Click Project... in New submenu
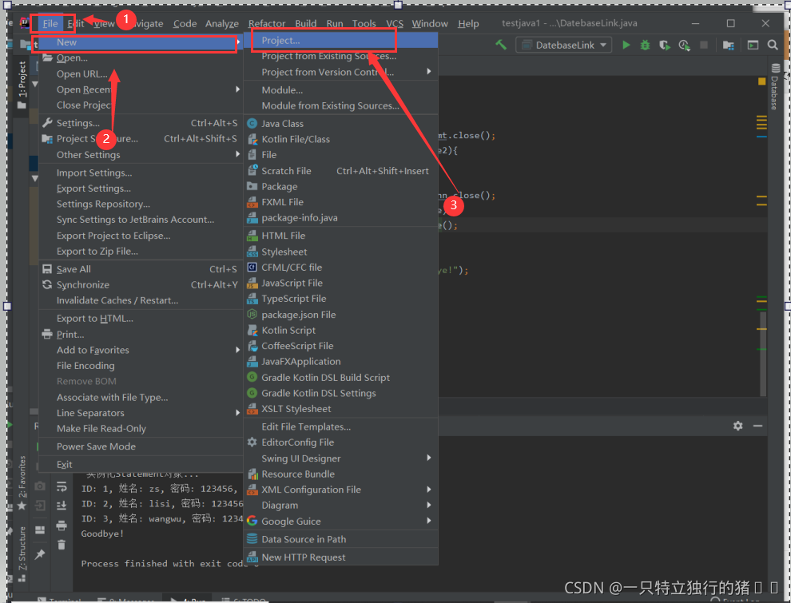This screenshot has height=603, width=791. coord(340,41)
